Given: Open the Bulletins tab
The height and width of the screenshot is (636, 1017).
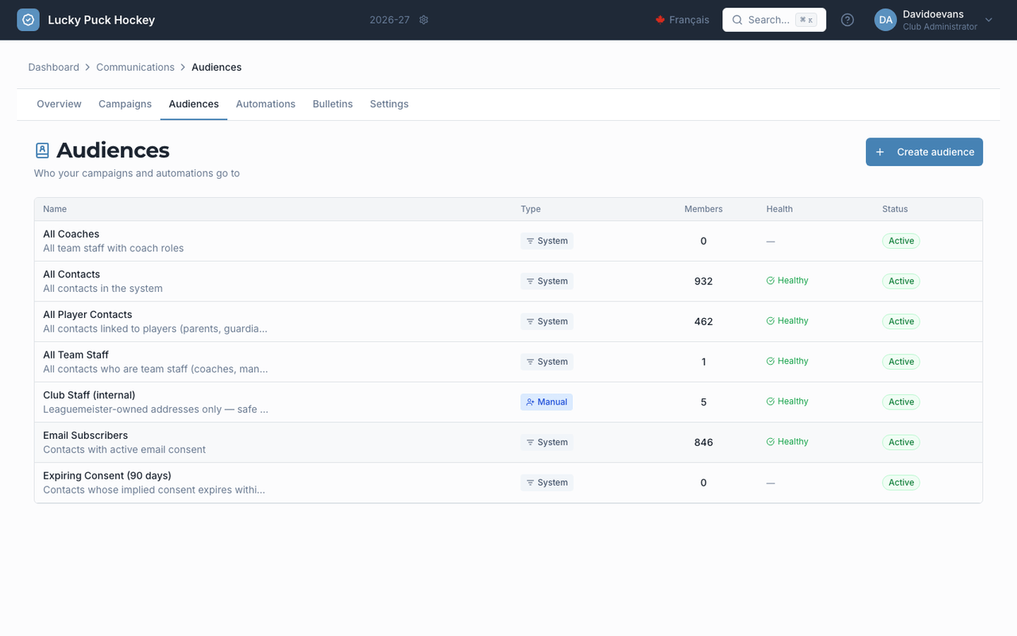Looking at the screenshot, I should point(332,104).
